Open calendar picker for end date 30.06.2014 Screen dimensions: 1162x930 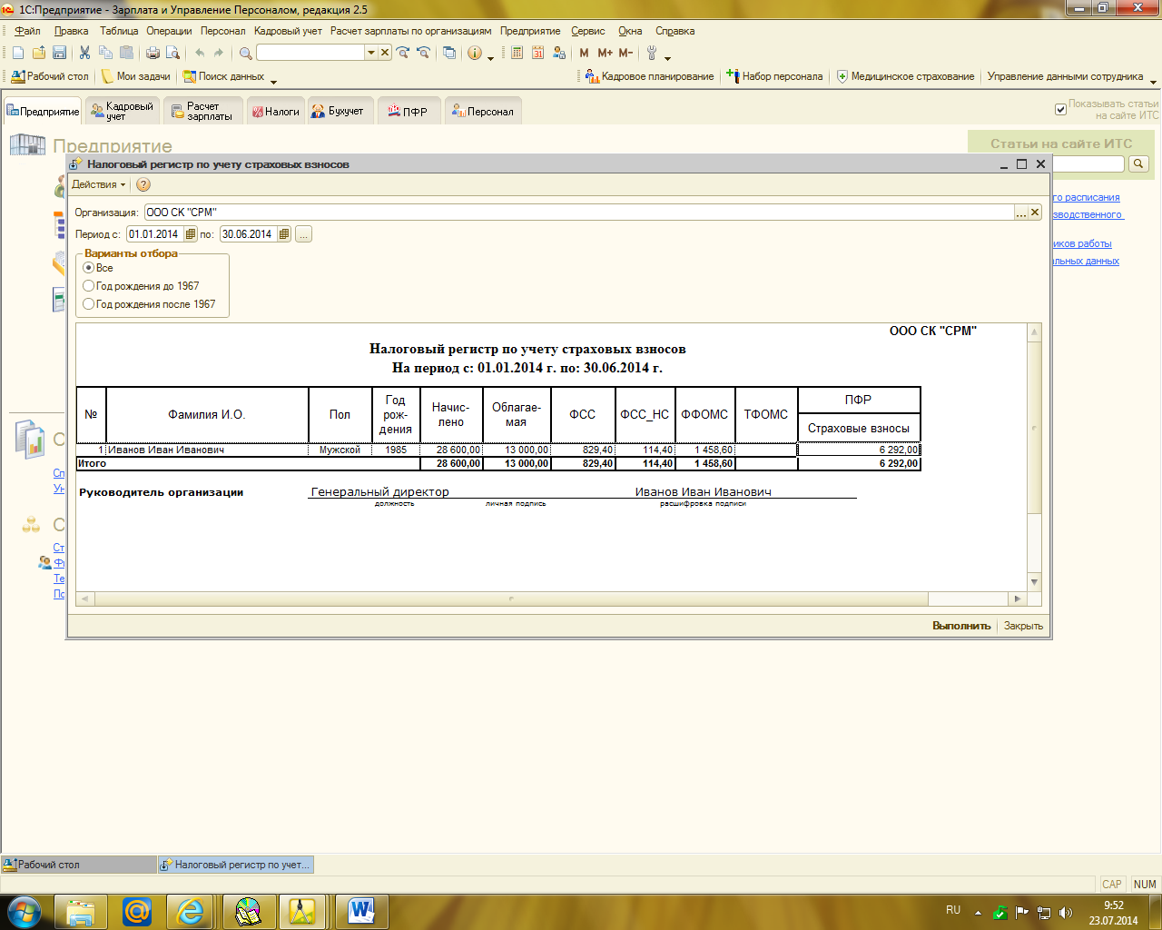tap(284, 234)
